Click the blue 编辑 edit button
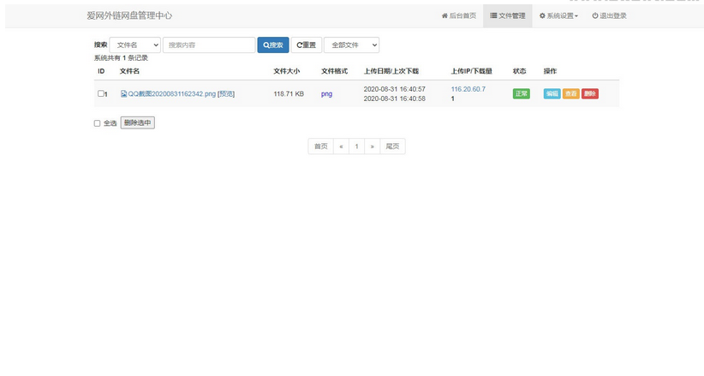This screenshot has width=704, height=376. pyautogui.click(x=552, y=93)
